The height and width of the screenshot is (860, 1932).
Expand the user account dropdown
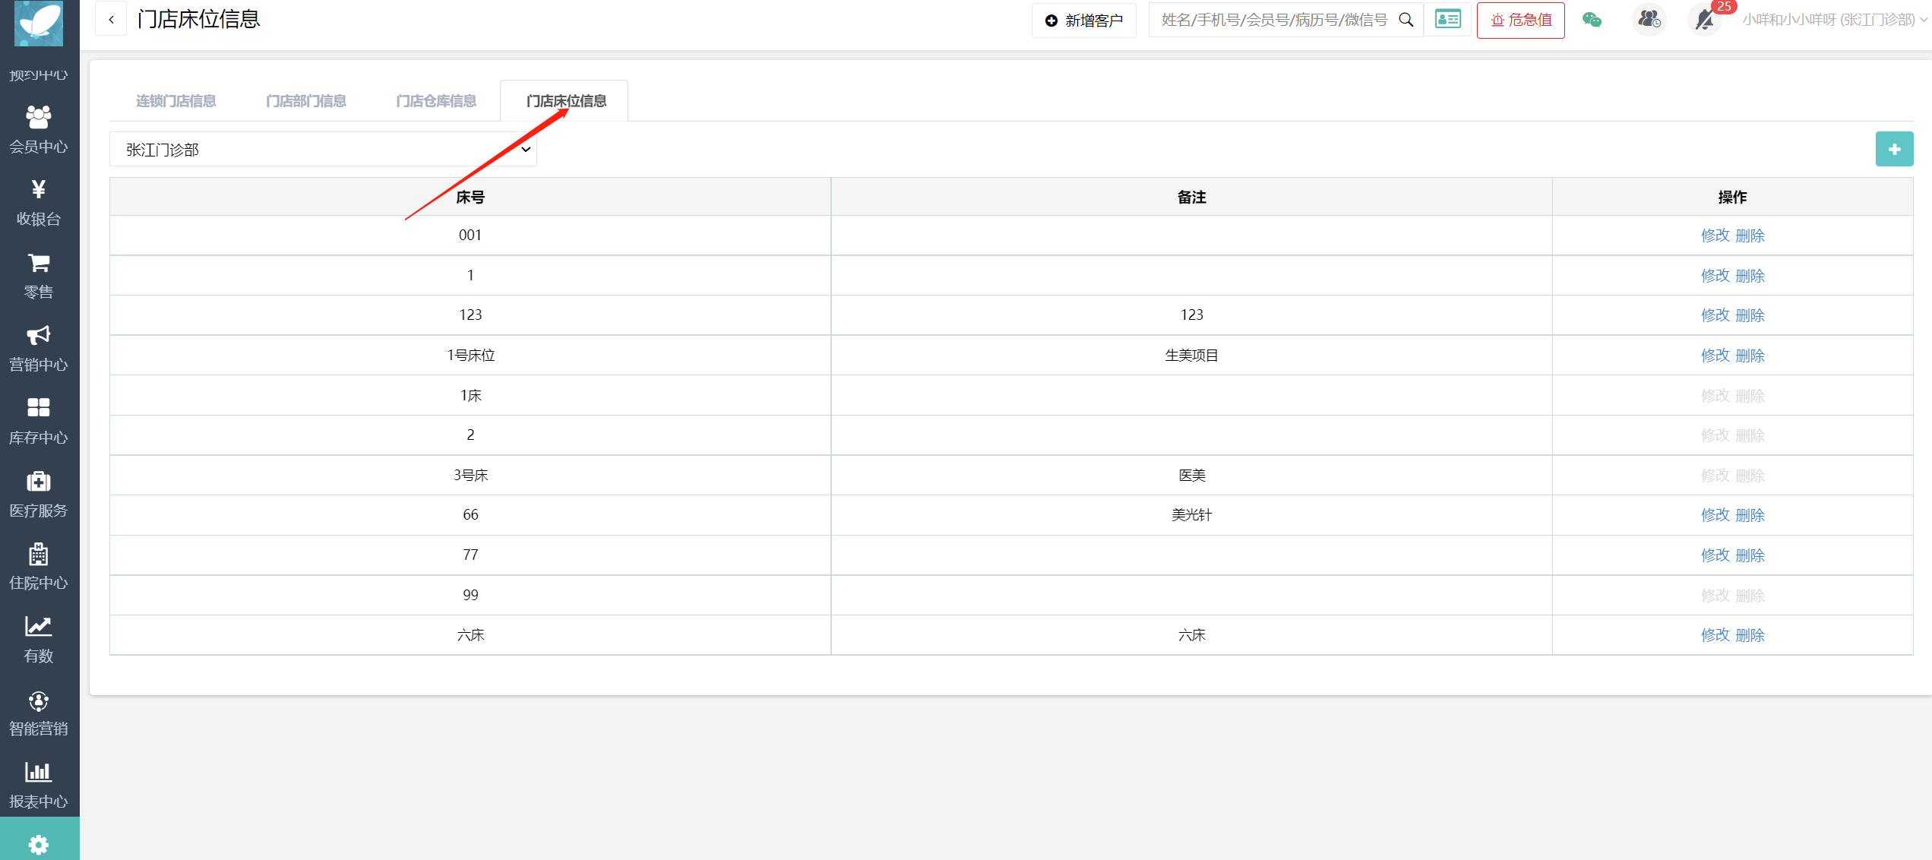point(1833,20)
